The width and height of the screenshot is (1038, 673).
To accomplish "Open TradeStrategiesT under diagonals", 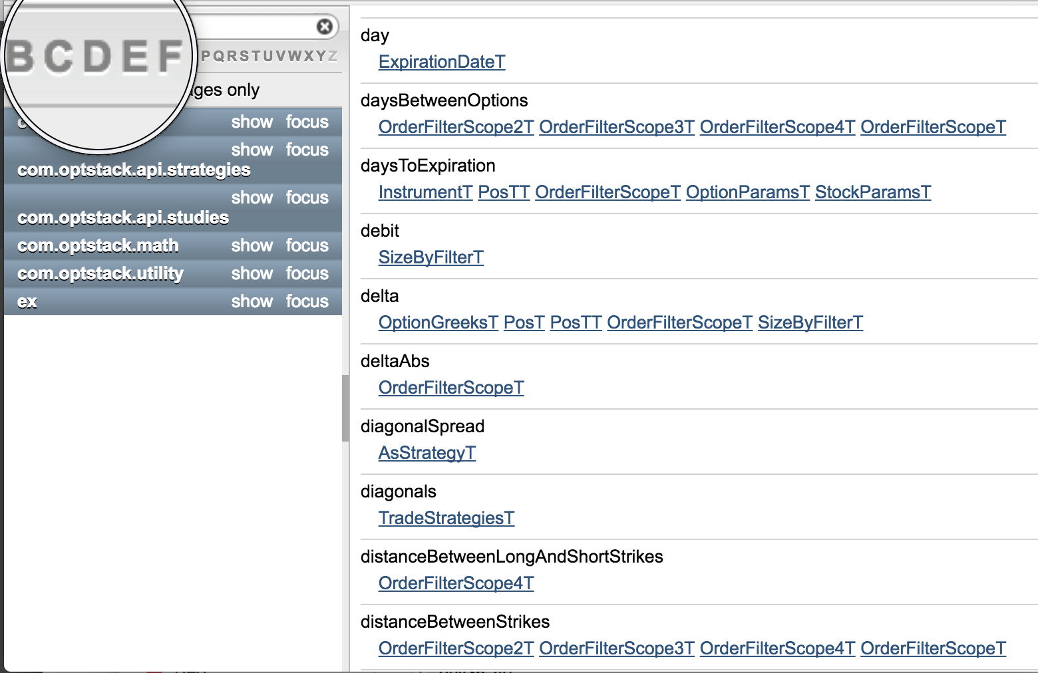I will (x=446, y=518).
